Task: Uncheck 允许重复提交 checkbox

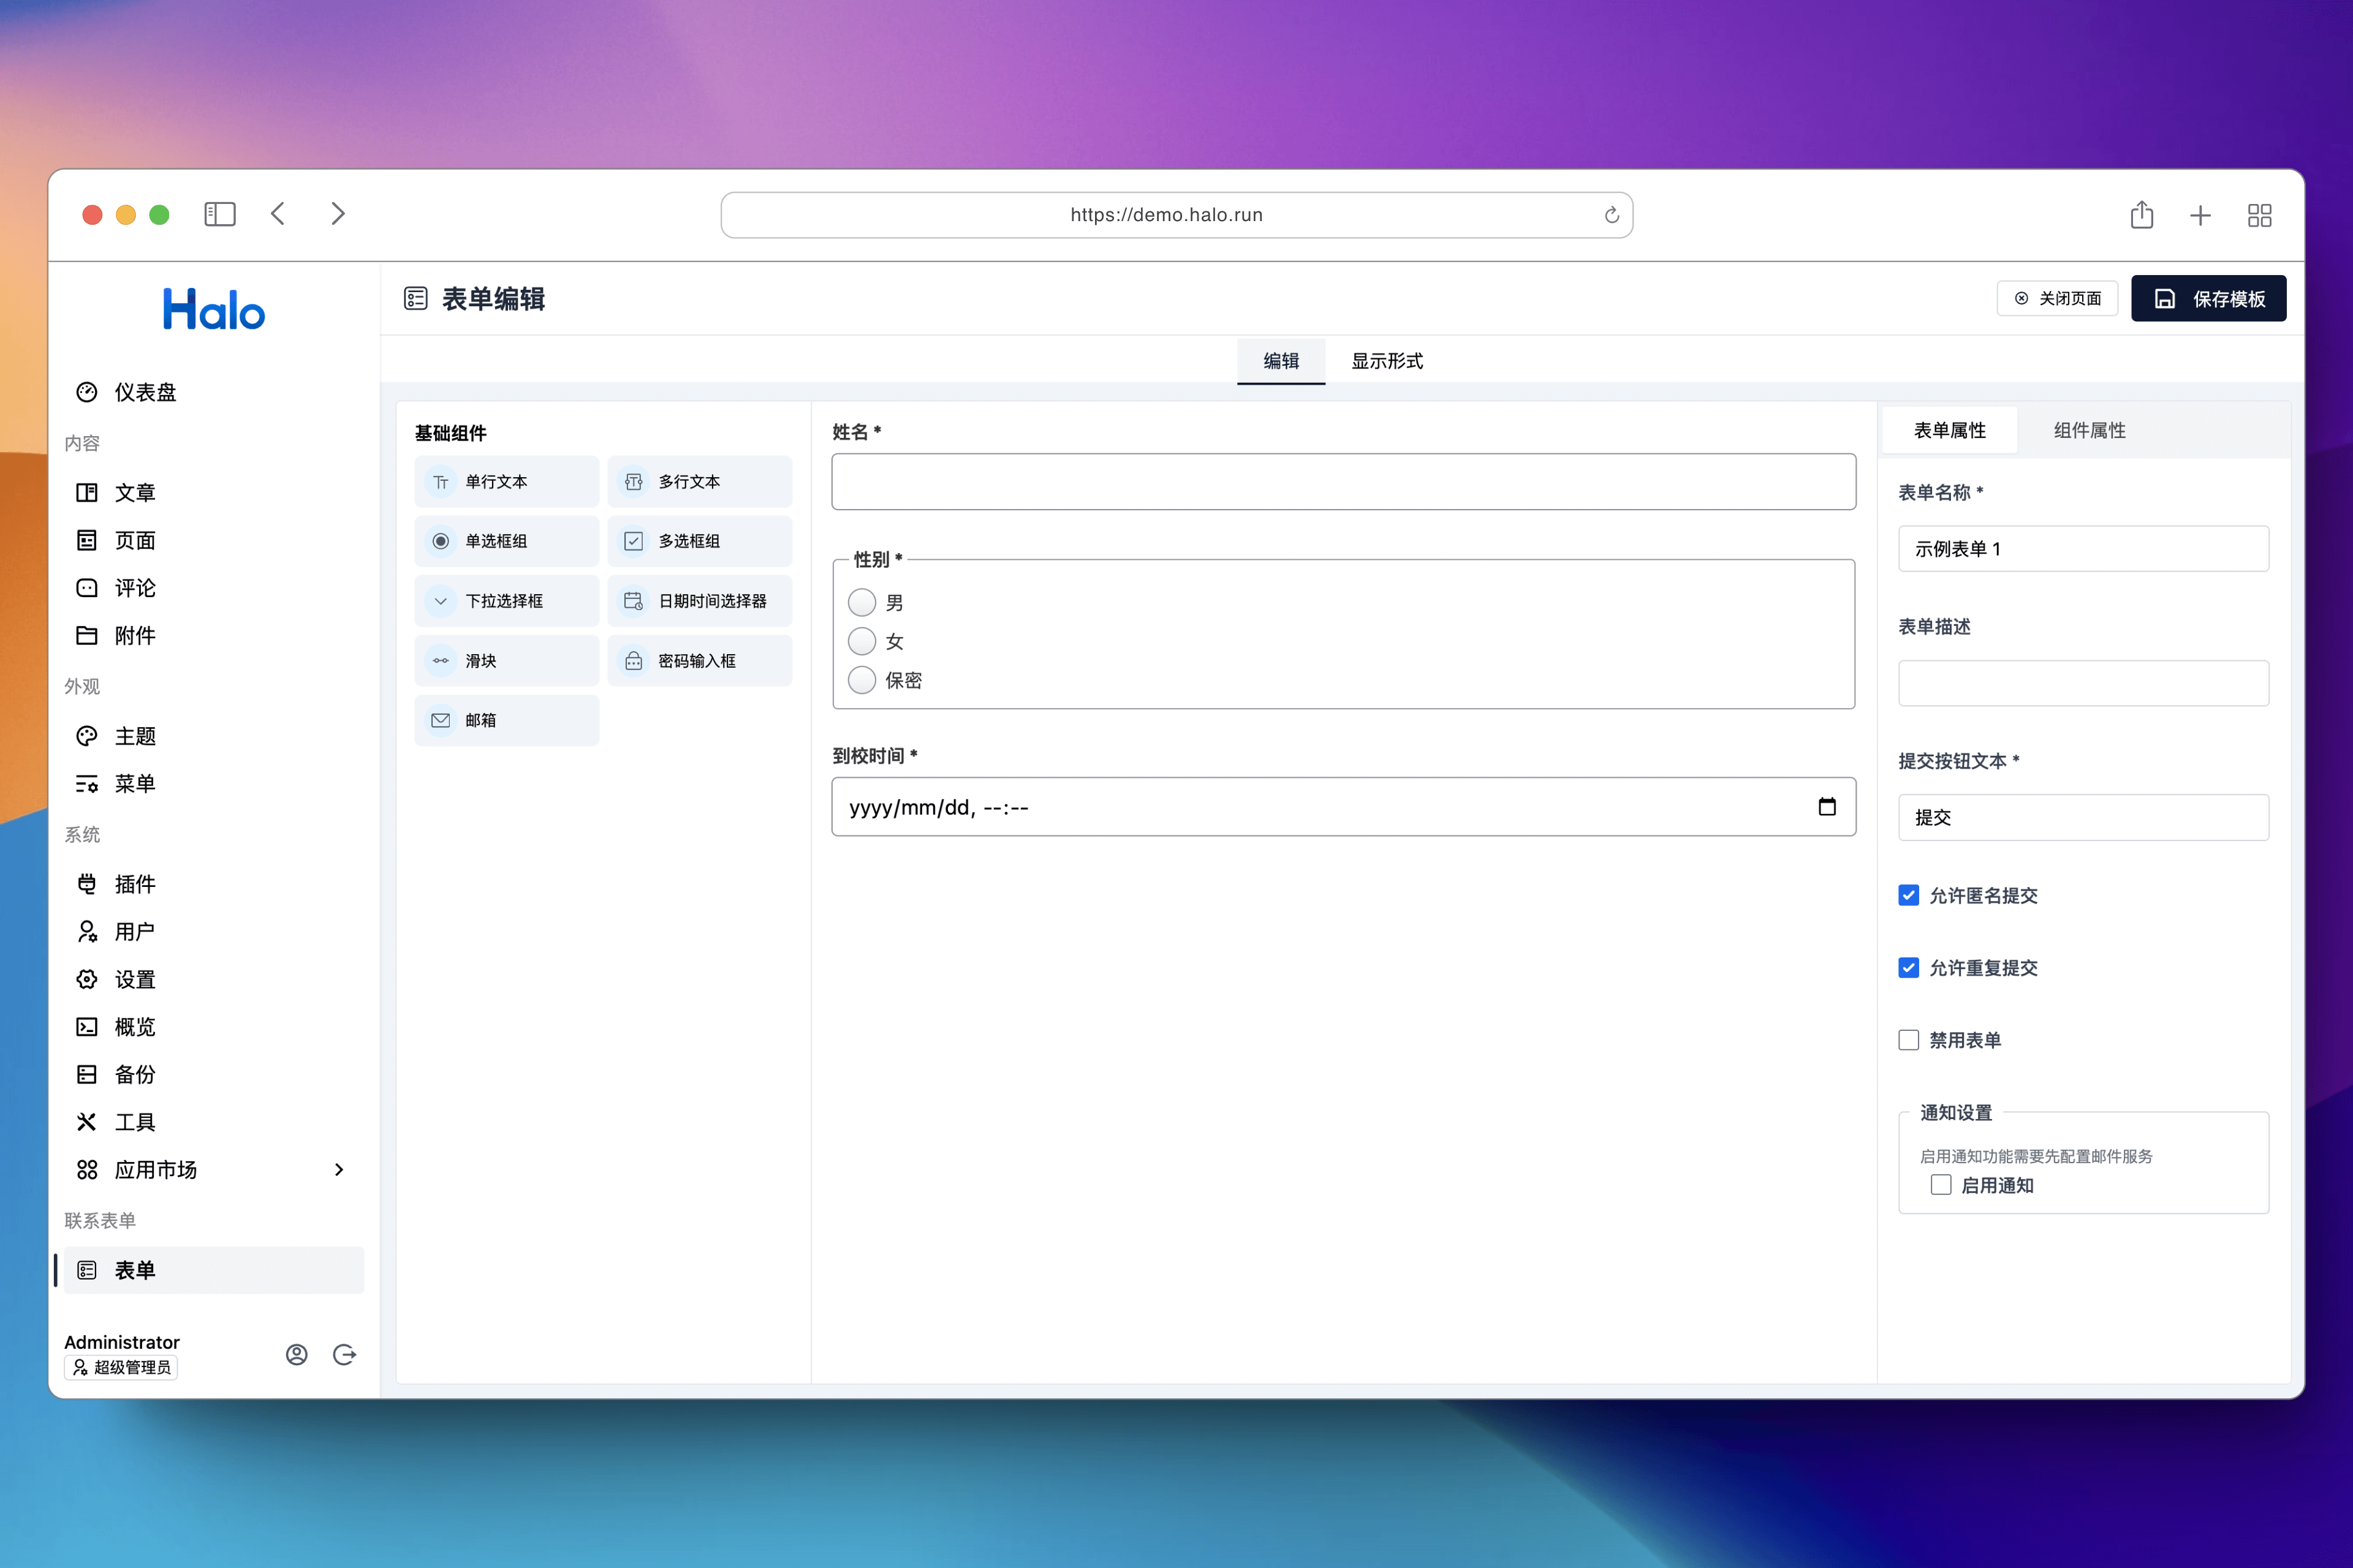Action: click(1909, 967)
